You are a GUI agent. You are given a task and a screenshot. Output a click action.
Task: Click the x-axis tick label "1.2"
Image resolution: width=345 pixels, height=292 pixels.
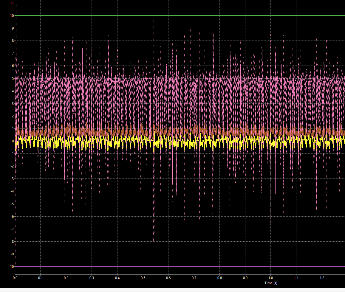click(x=322, y=278)
